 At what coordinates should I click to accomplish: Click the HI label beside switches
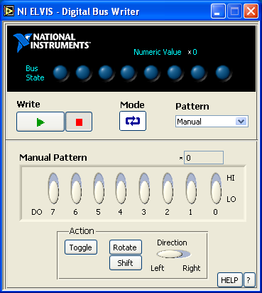point(231,178)
